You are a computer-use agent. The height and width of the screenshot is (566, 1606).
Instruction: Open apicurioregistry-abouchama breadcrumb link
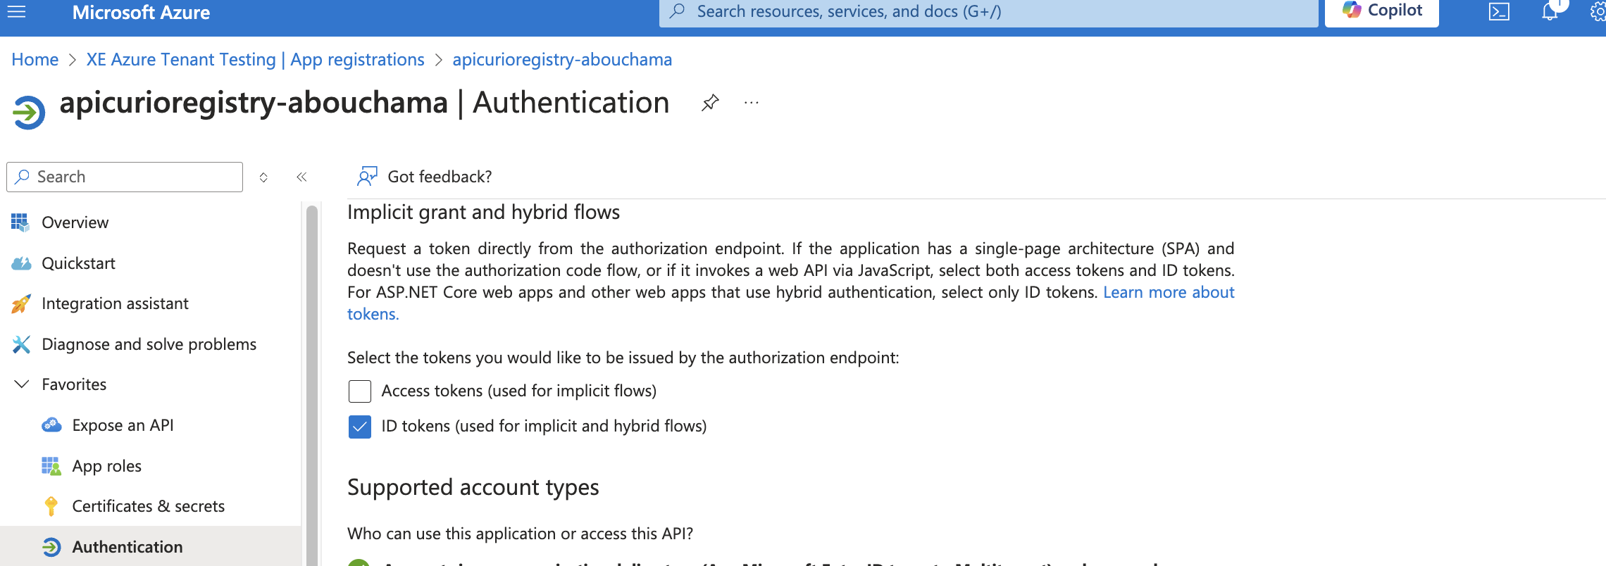pos(562,60)
